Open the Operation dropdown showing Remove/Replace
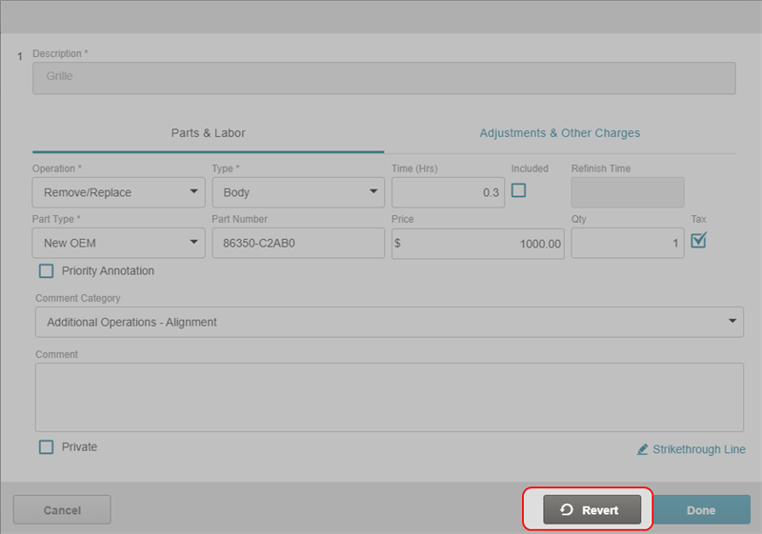Viewport: 762px width, 534px height. [118, 192]
